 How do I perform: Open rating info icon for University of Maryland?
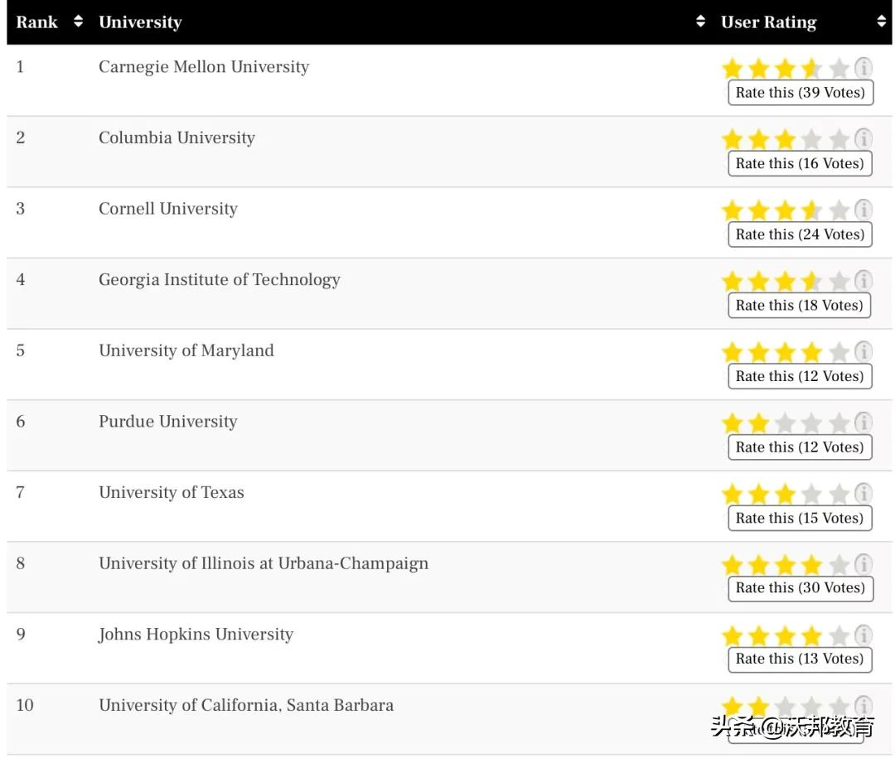(x=864, y=351)
